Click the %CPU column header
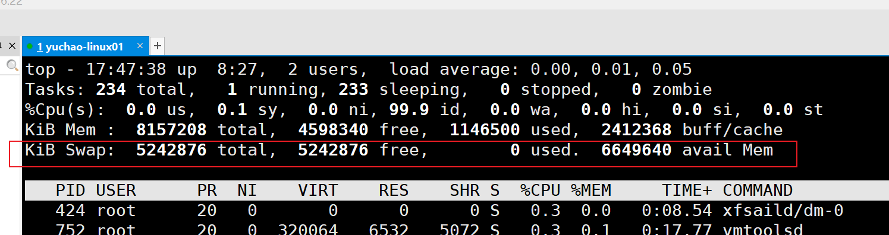This screenshot has height=235, width=889. tap(540, 190)
